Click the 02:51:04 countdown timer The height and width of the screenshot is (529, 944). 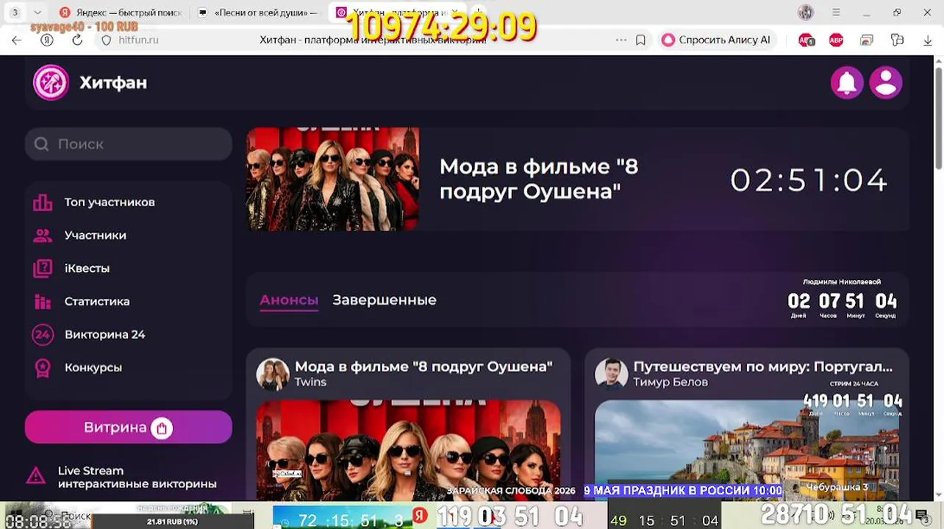click(809, 180)
